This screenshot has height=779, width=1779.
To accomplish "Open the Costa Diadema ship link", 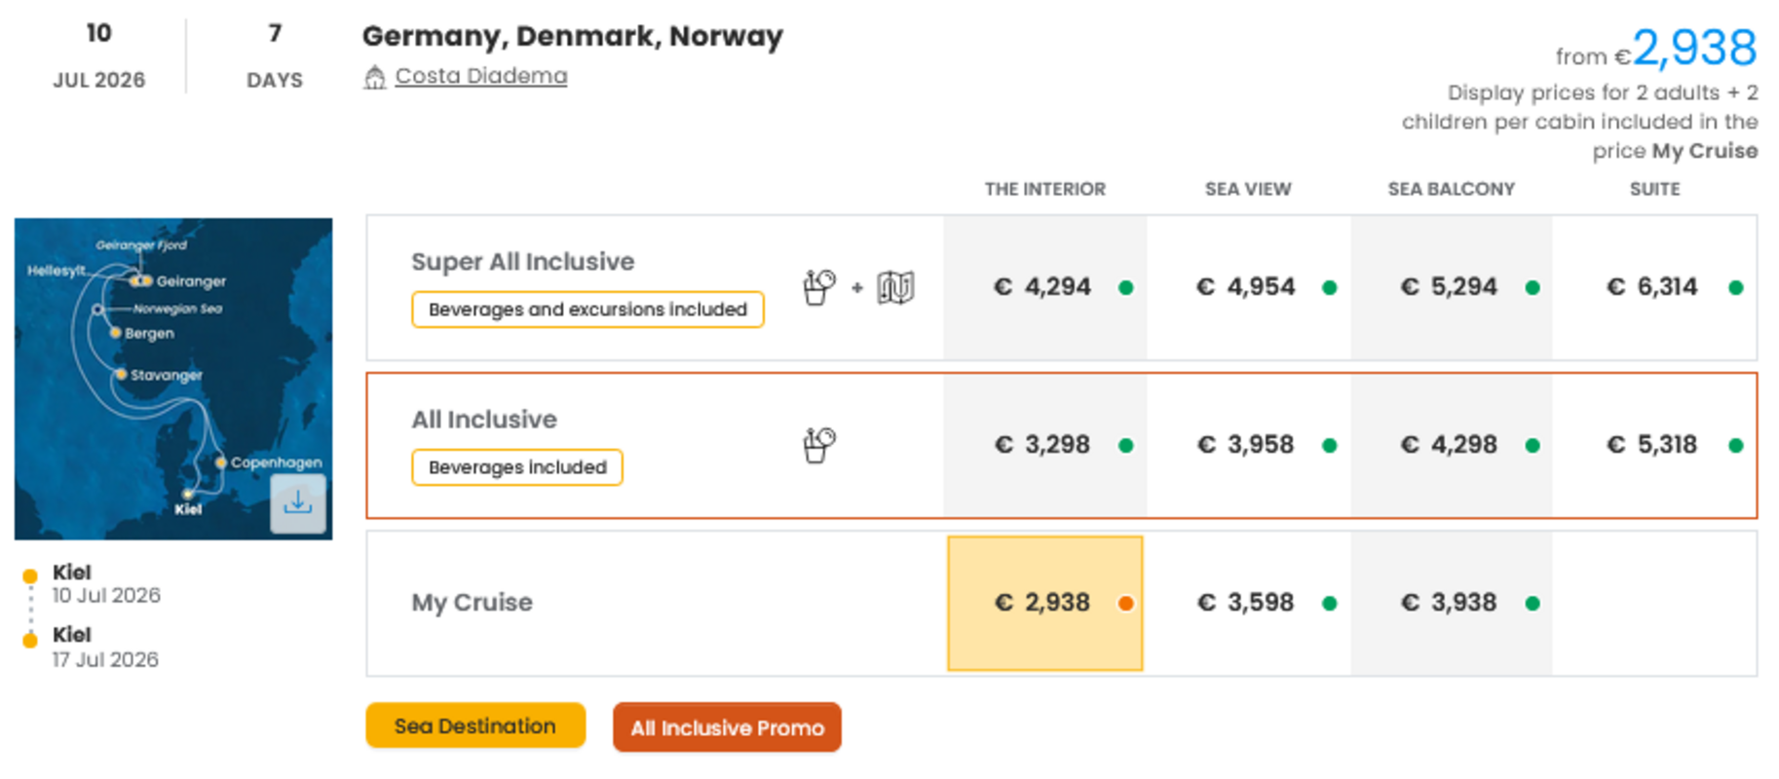I will (x=480, y=76).
